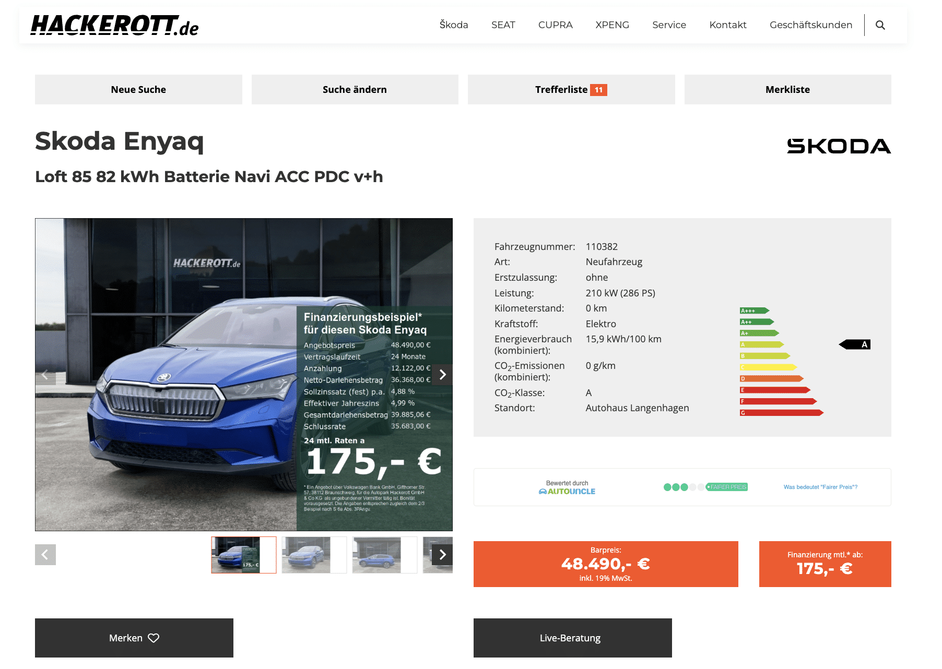Click the A+++ energy label bar
The height and width of the screenshot is (669, 942).
754,310
